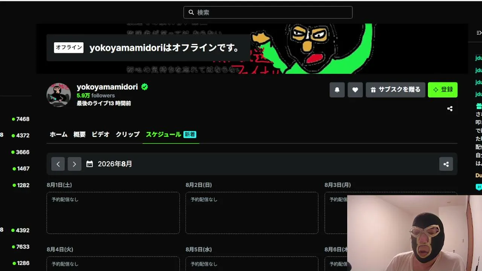Click the sidebar channel with 1286 viewers
Viewport: 482px width, 271px height.
click(x=20, y=263)
